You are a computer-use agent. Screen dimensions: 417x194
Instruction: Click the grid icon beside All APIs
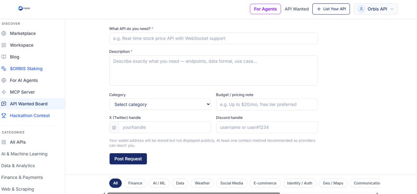tap(4, 142)
